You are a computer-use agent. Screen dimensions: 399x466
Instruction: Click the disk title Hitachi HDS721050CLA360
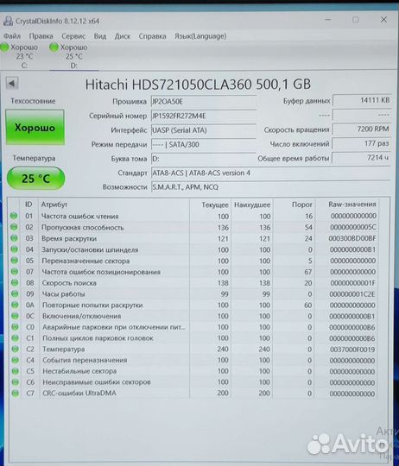198,85
